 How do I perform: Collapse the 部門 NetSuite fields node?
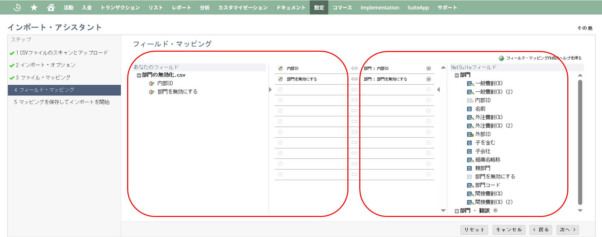point(457,75)
